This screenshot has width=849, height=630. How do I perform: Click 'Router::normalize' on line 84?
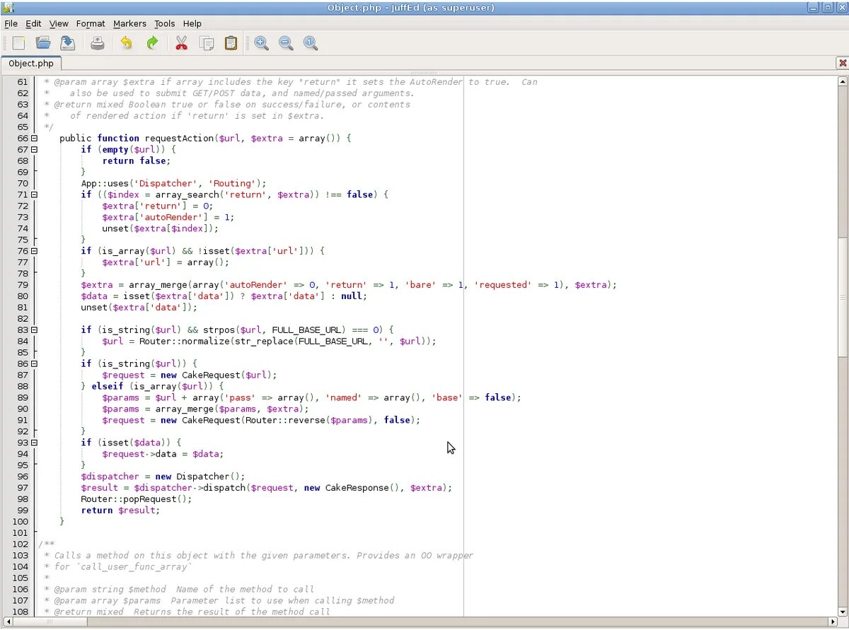184,342
